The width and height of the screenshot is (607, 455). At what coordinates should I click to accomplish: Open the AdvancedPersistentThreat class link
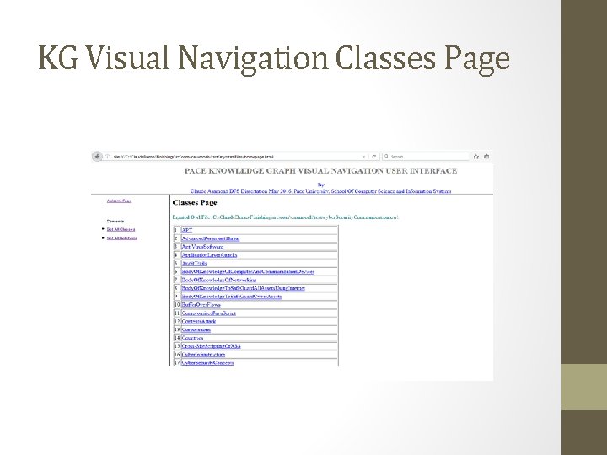point(211,238)
